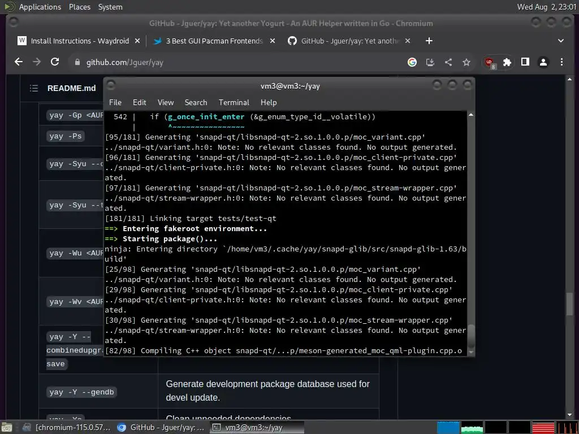Viewport: 579px width, 434px height.
Task: Open the Chromium profile icon
Action: pyautogui.click(x=543, y=62)
